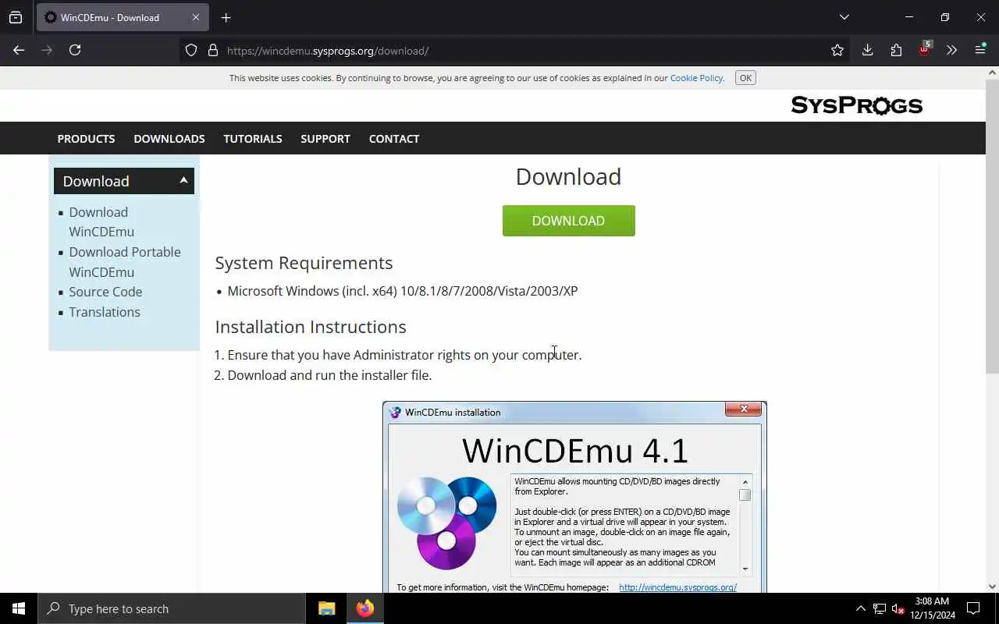999x624 pixels.
Task: Open TUTORIALS menu
Action: coord(253,139)
